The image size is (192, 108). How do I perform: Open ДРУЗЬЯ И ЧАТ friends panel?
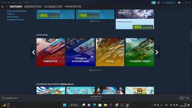coord(184,98)
